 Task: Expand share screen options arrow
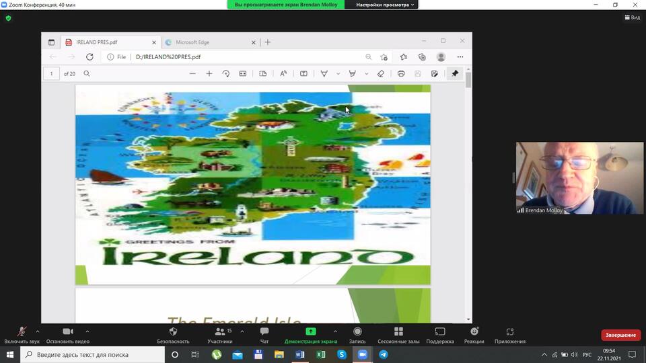coord(335,331)
